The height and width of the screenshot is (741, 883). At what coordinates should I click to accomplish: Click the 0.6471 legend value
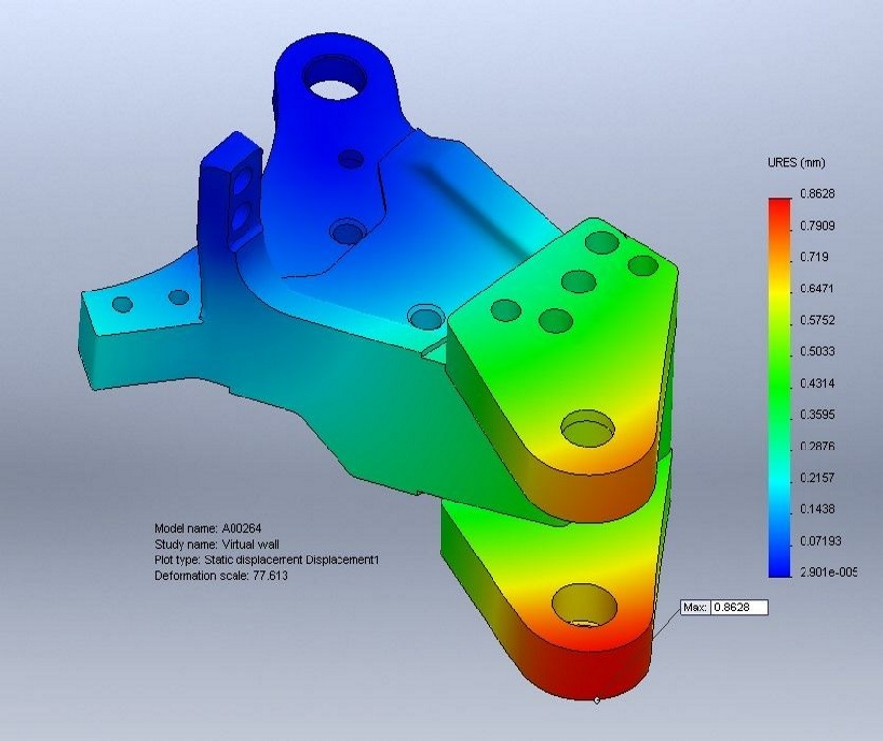pos(816,289)
